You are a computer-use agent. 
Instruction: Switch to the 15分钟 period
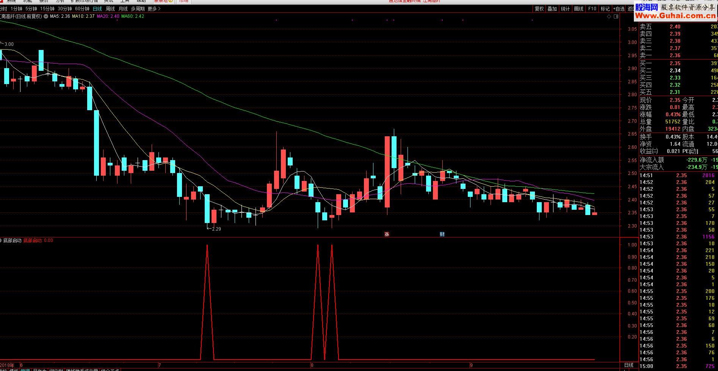pyautogui.click(x=47, y=9)
